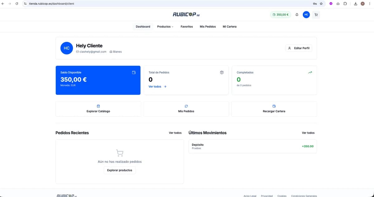Follow the Ver todos link under Total de Pedidos
Viewport: 374px width, 197px height.
tap(157, 86)
